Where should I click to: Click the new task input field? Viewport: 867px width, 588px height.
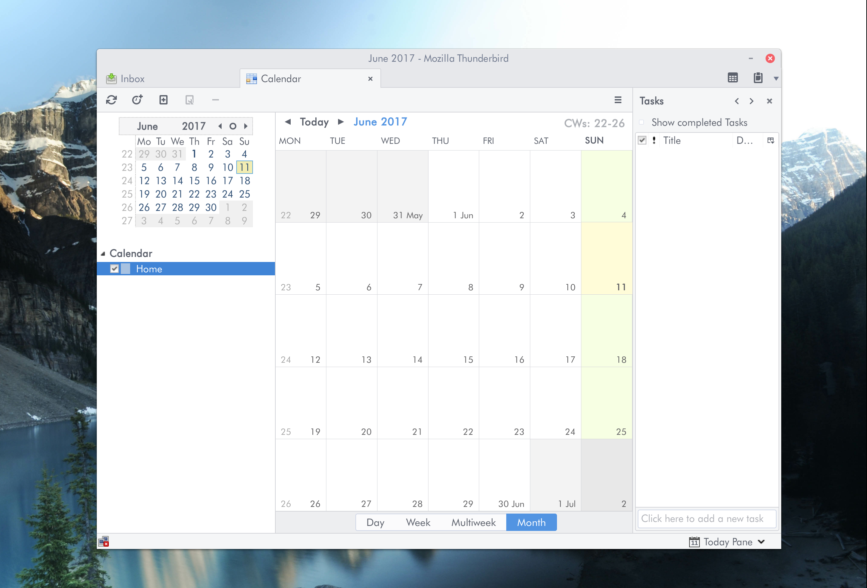(x=706, y=519)
